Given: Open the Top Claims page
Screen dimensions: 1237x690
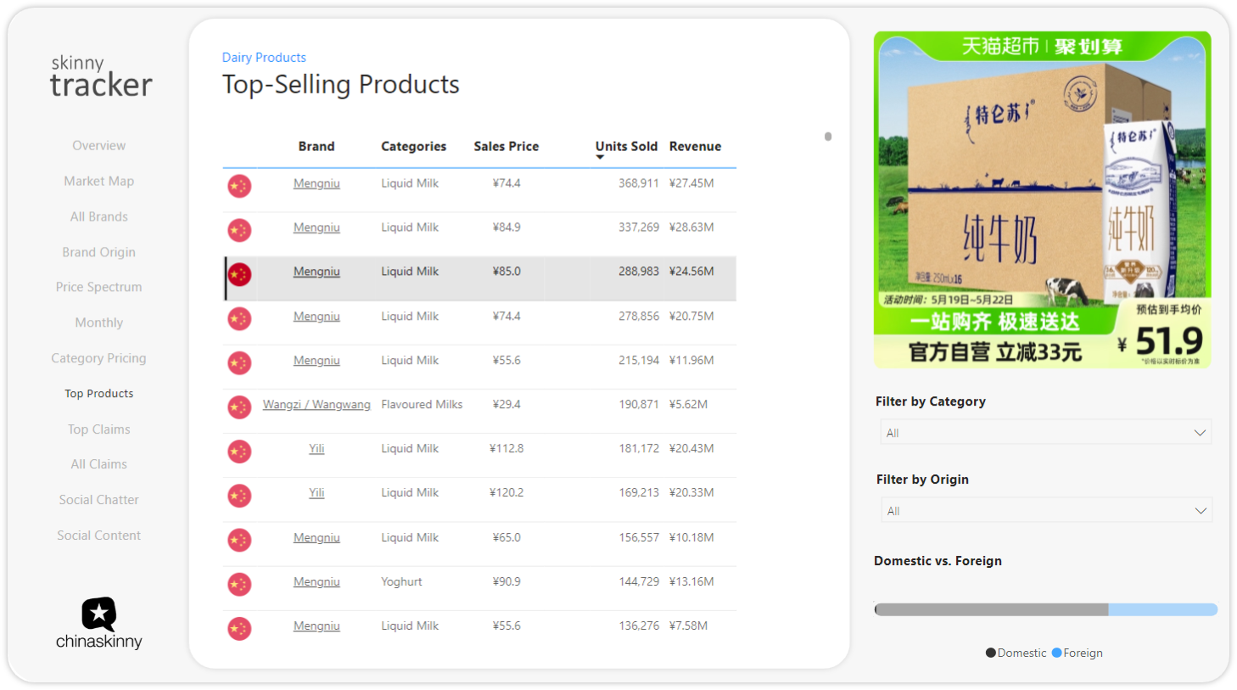Looking at the screenshot, I should coord(98,429).
